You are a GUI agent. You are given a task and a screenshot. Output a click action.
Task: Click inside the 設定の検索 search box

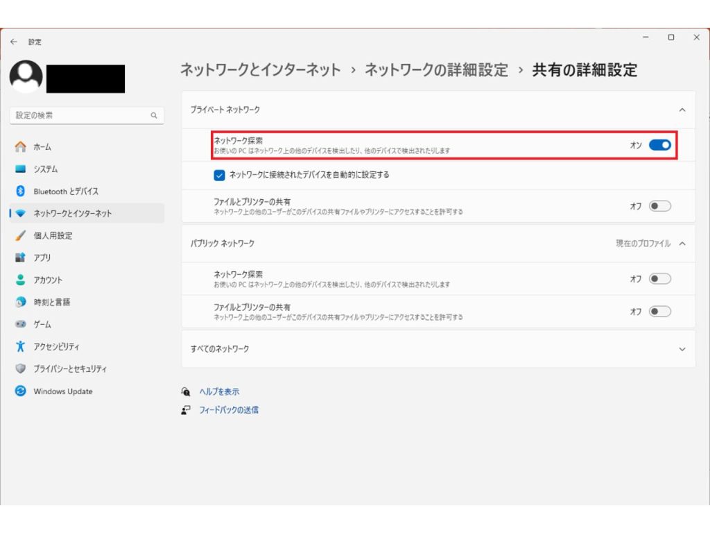pyautogui.click(x=83, y=115)
